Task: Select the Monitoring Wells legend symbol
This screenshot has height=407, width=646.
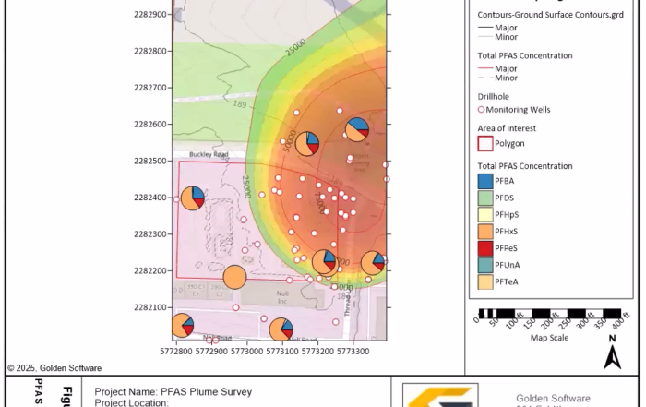Action: [481, 110]
